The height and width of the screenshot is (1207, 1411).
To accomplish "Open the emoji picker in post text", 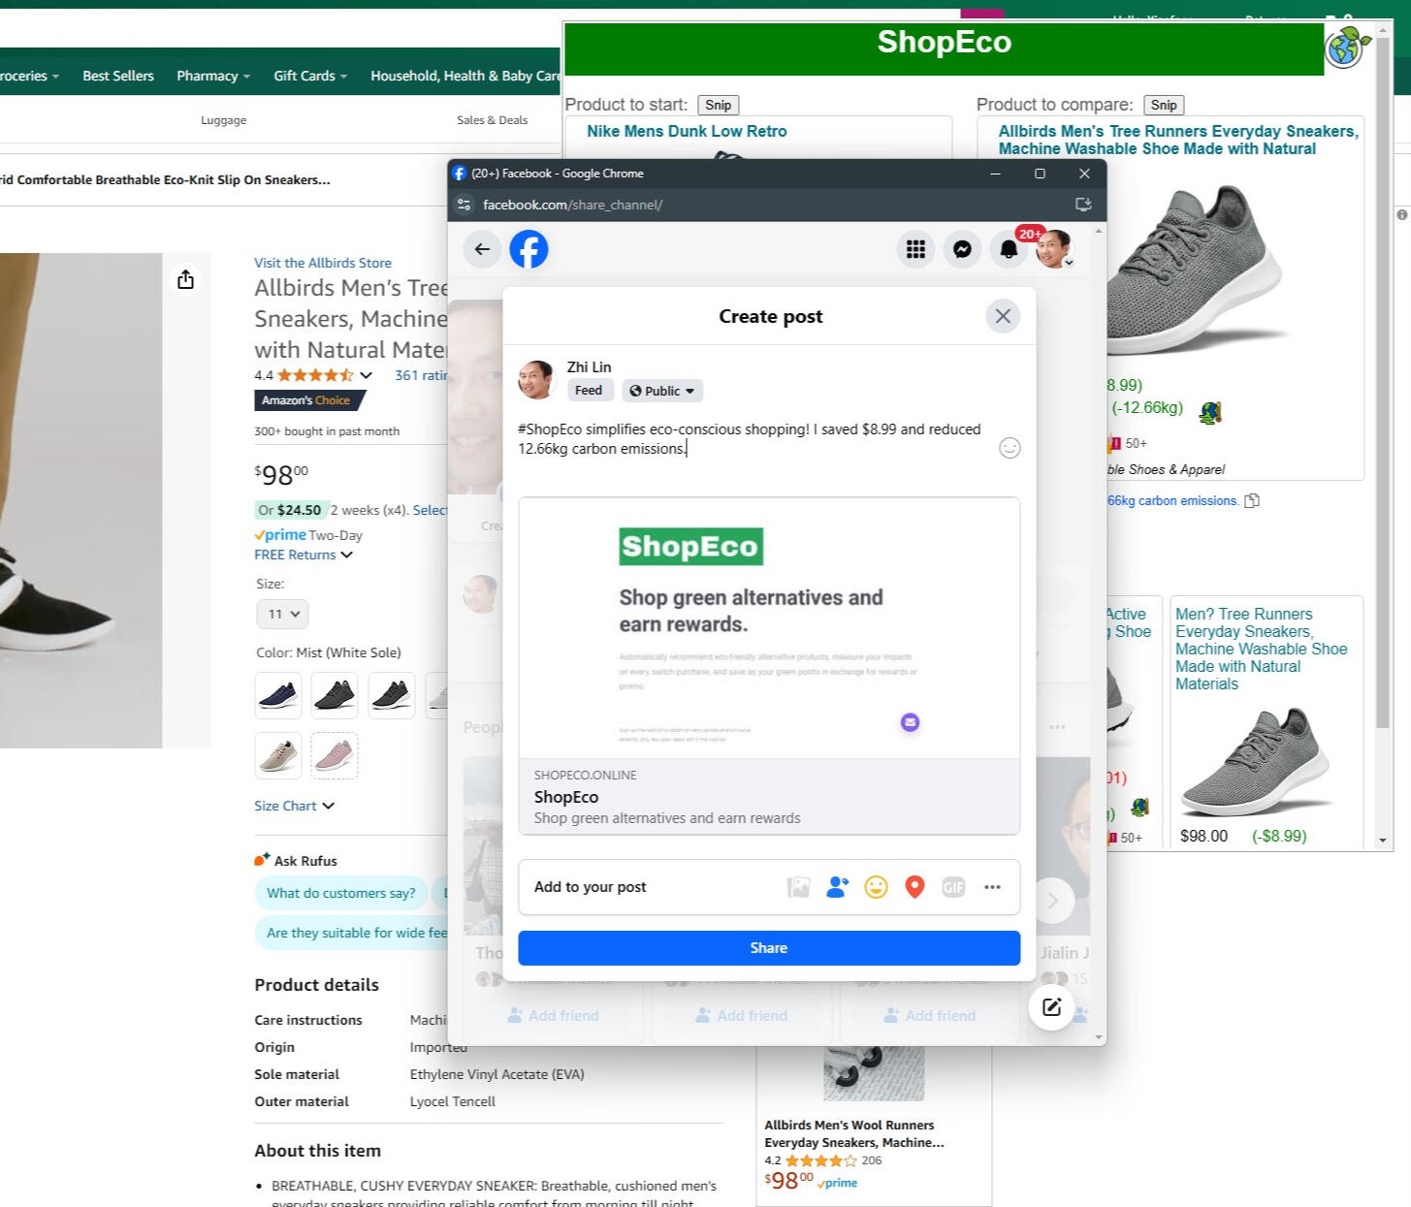I will pyautogui.click(x=1010, y=448).
